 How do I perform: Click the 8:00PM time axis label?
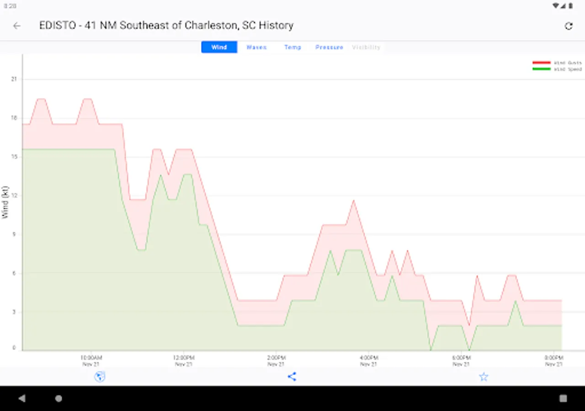coord(553,358)
